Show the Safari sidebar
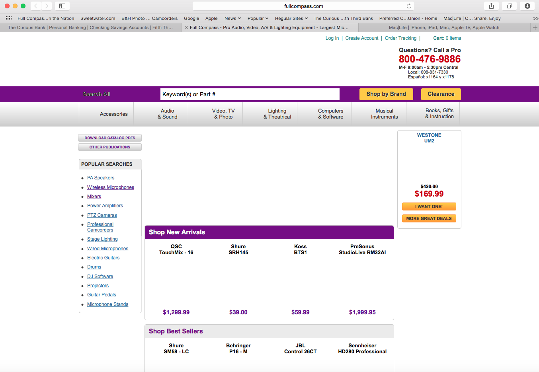This screenshot has height=372, width=539. (x=62, y=6)
